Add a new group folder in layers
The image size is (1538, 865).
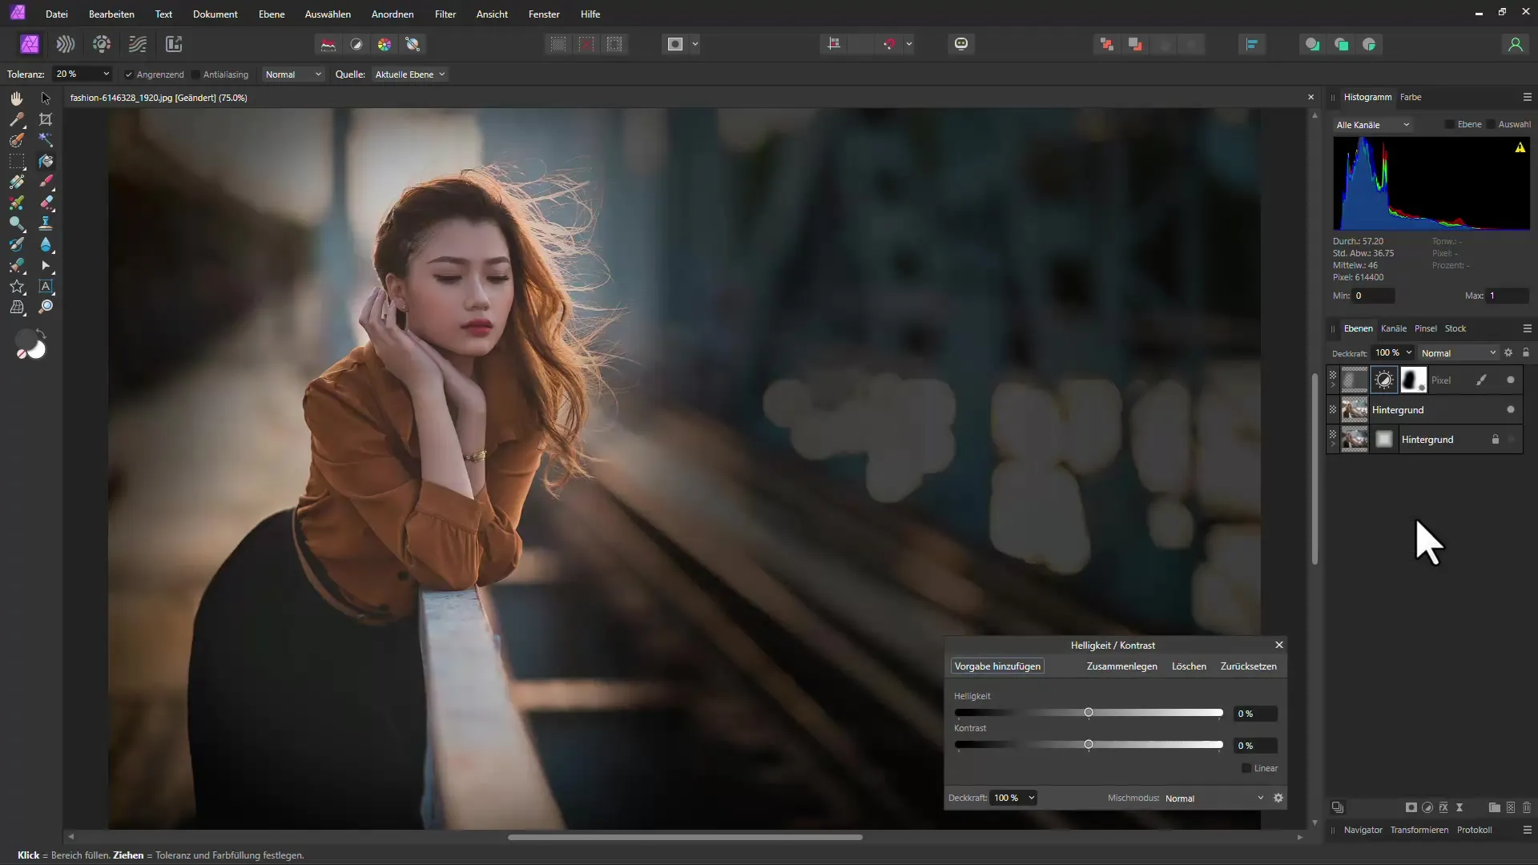coord(1494,807)
